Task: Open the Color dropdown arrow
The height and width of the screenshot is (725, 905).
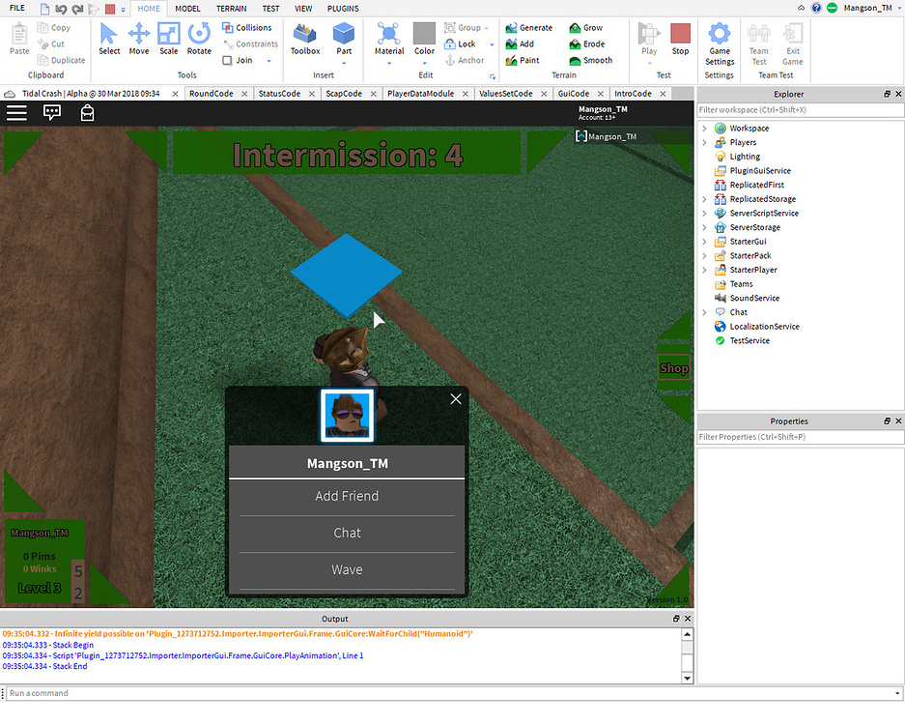Action: pyautogui.click(x=424, y=63)
